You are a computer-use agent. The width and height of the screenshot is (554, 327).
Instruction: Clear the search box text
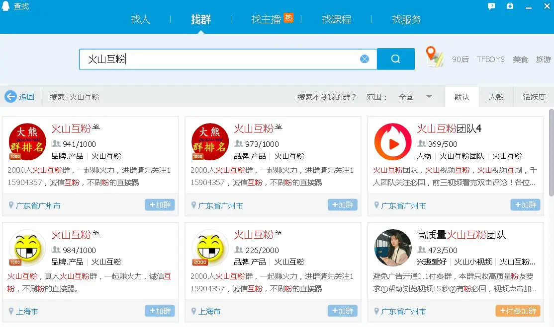pos(364,59)
